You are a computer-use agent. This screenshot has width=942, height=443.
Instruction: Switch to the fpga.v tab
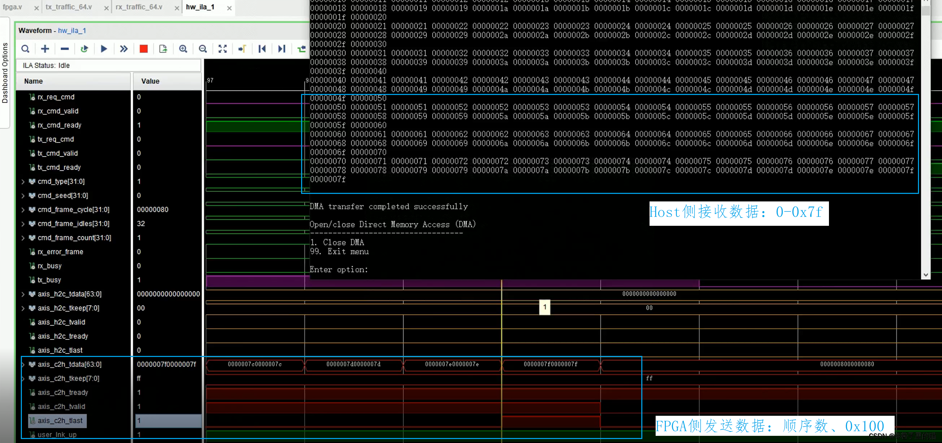click(x=13, y=7)
